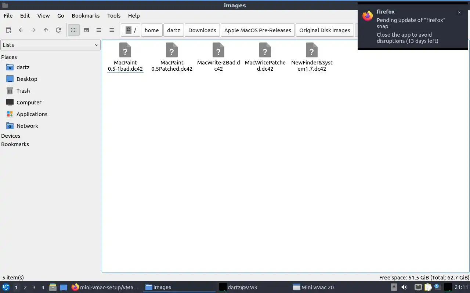The image size is (470, 293).
Task: Navigate to 'Apple MacOS Pre-Releases' path button
Action: (258, 30)
